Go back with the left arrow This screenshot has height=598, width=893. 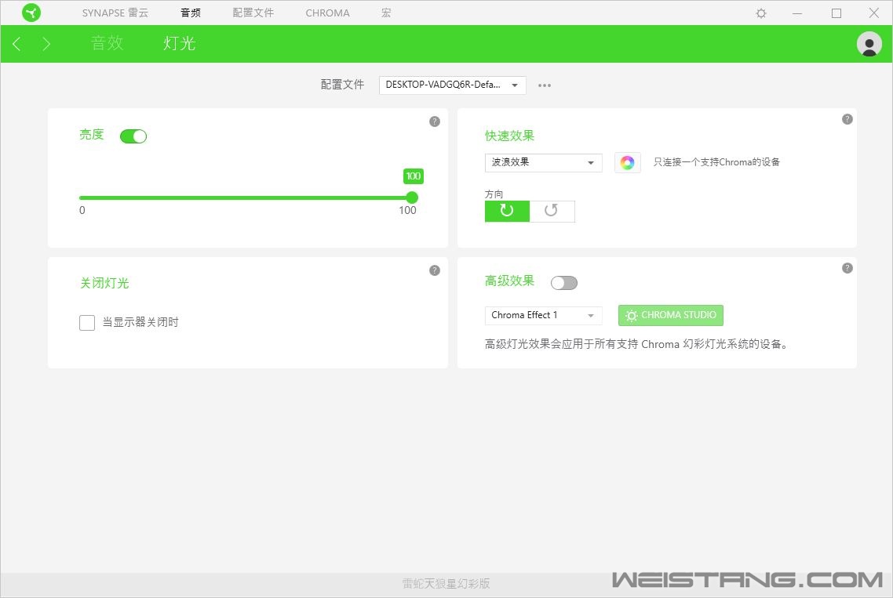16,44
